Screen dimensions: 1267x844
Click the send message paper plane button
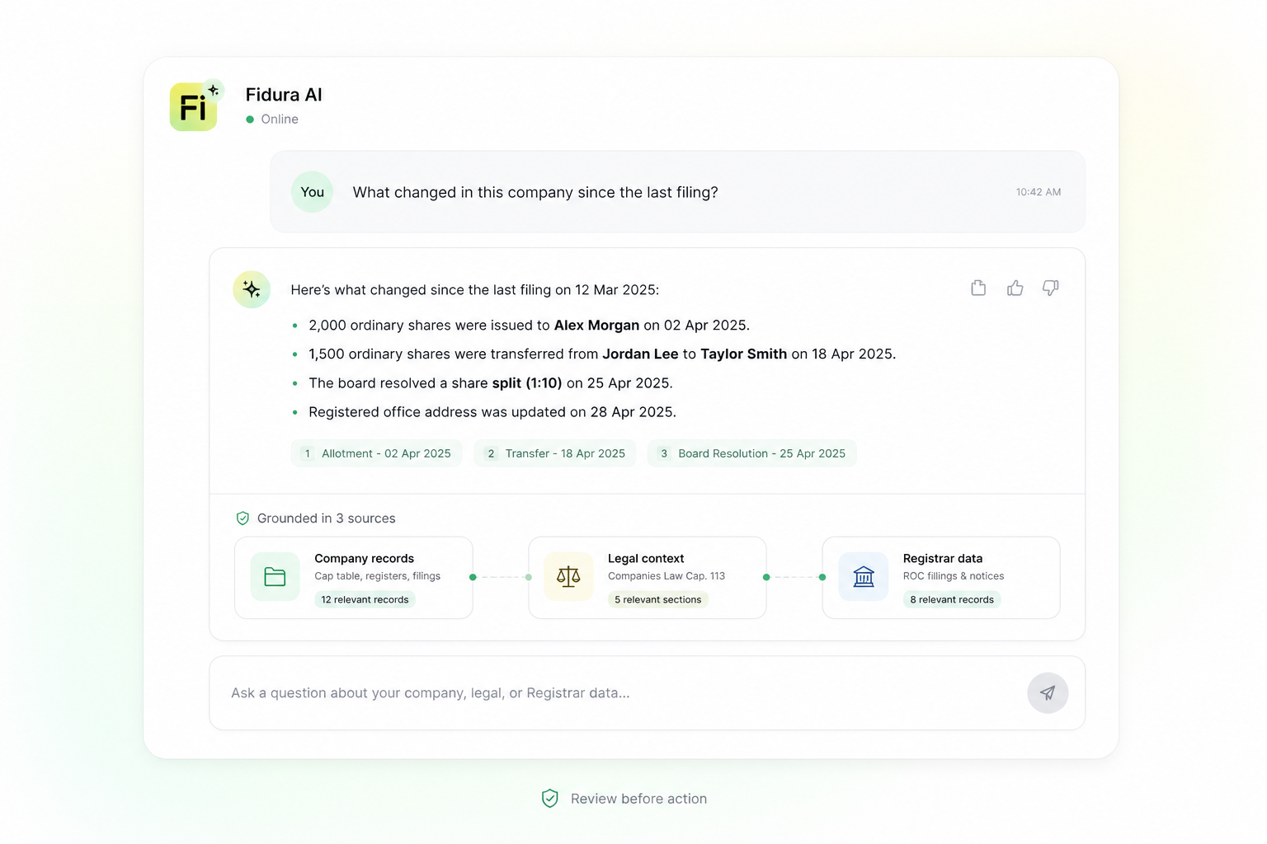1048,693
